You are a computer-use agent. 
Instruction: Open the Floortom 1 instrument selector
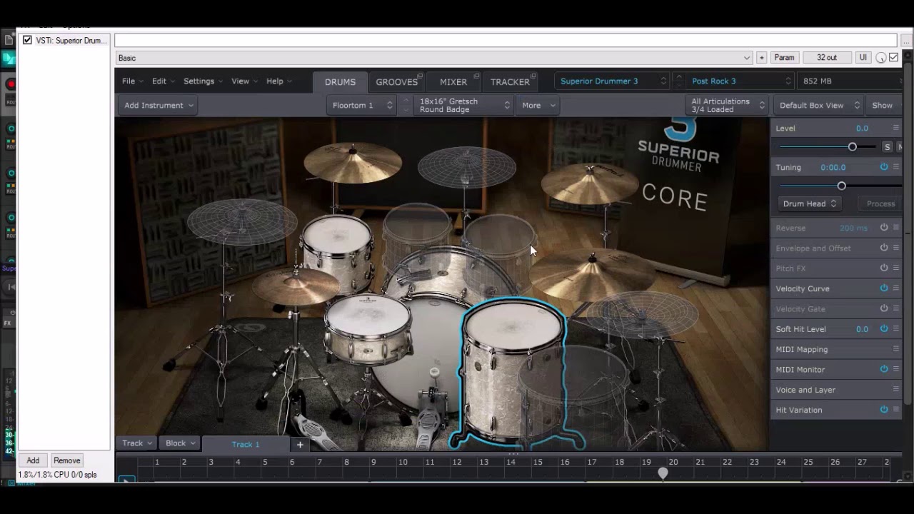tap(362, 105)
